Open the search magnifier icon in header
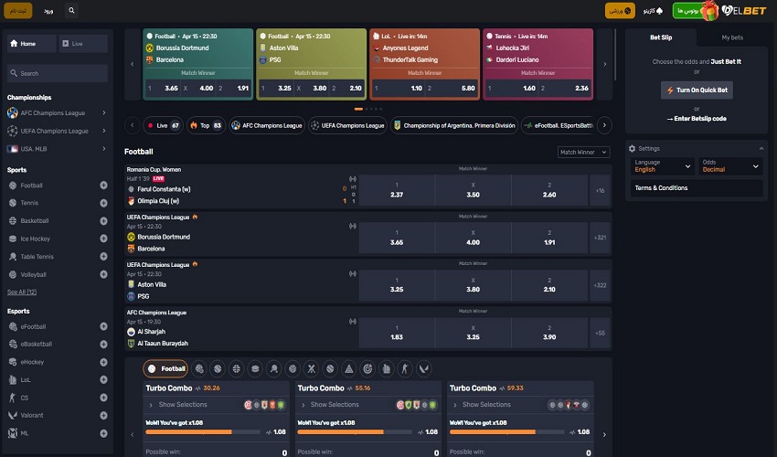Viewport: 777px width, 457px height. pos(71,10)
